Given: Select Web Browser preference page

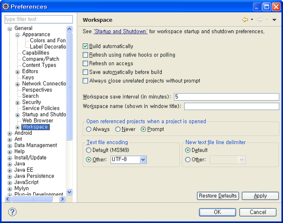Looking at the screenshot, I should pyautogui.click(x=38, y=120).
